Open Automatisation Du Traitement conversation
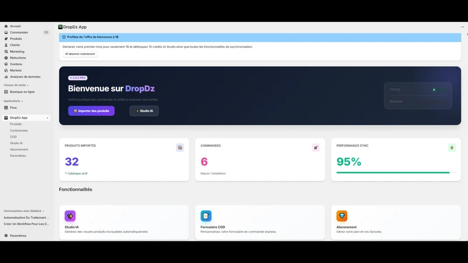Image resolution: width=468 pixels, height=263 pixels. tap(26, 217)
